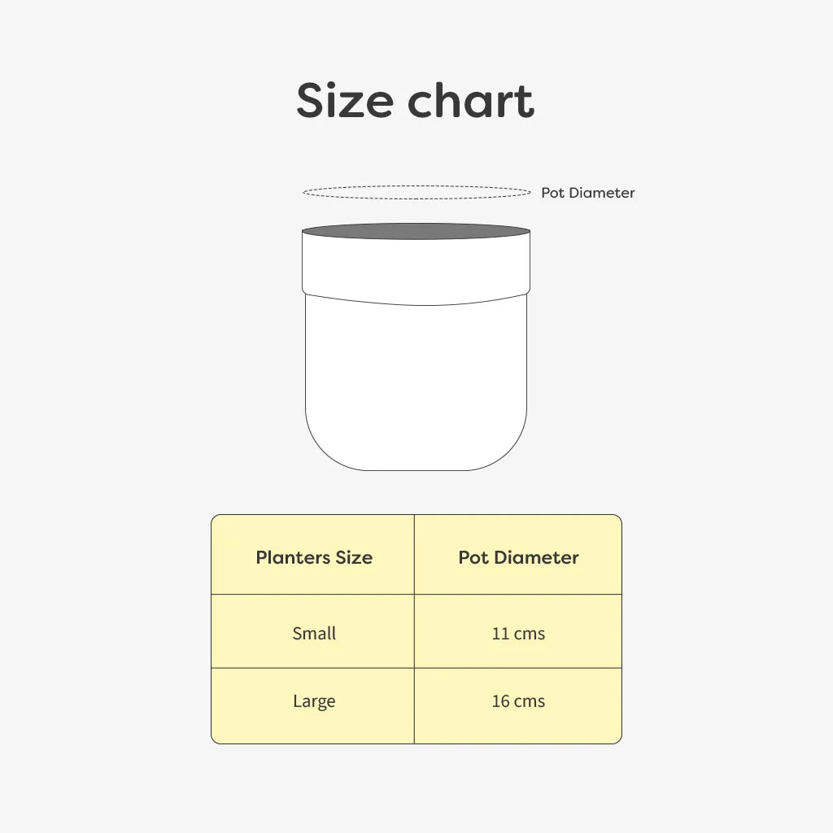Click the word Size in the title
This screenshot has width=833, height=833.
tap(344, 100)
